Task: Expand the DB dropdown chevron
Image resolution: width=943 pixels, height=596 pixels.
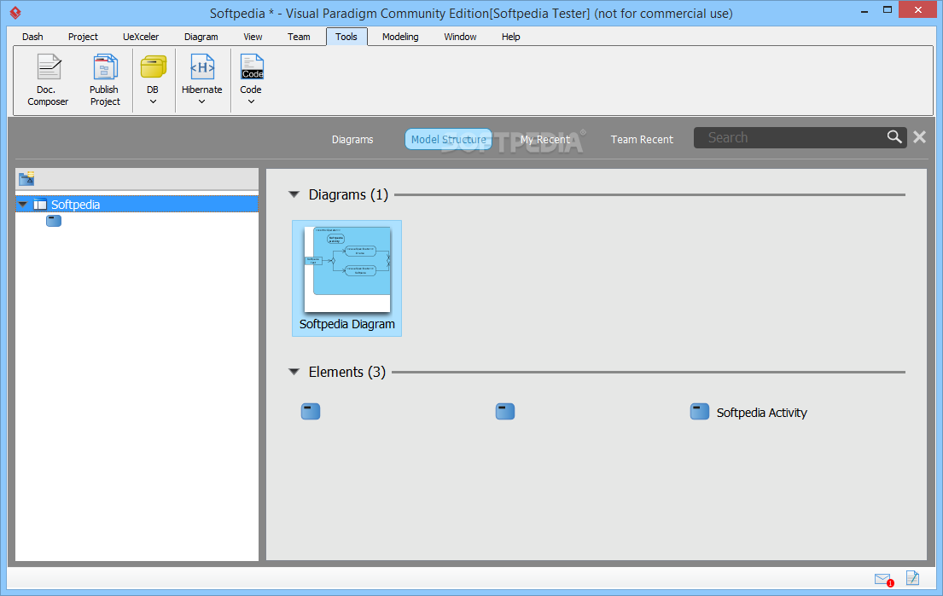Action: click(153, 101)
